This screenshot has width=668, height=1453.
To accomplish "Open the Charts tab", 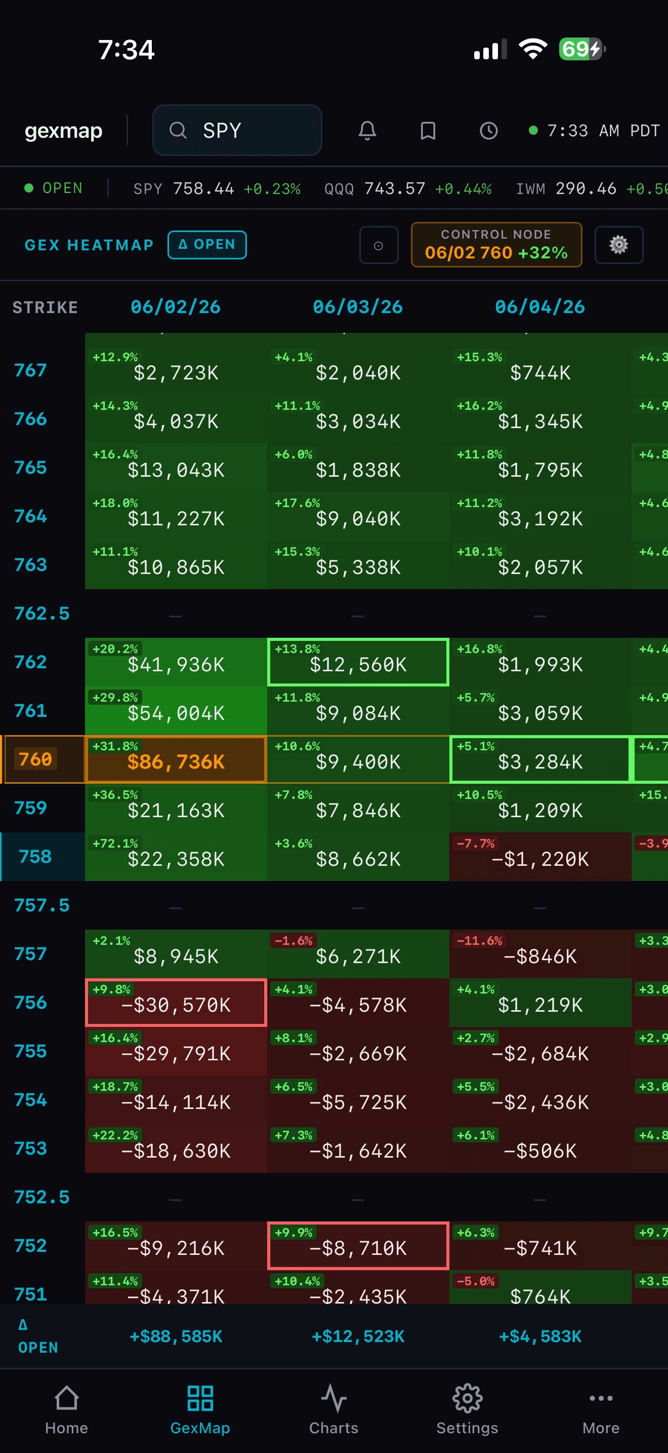I will click(x=333, y=1409).
